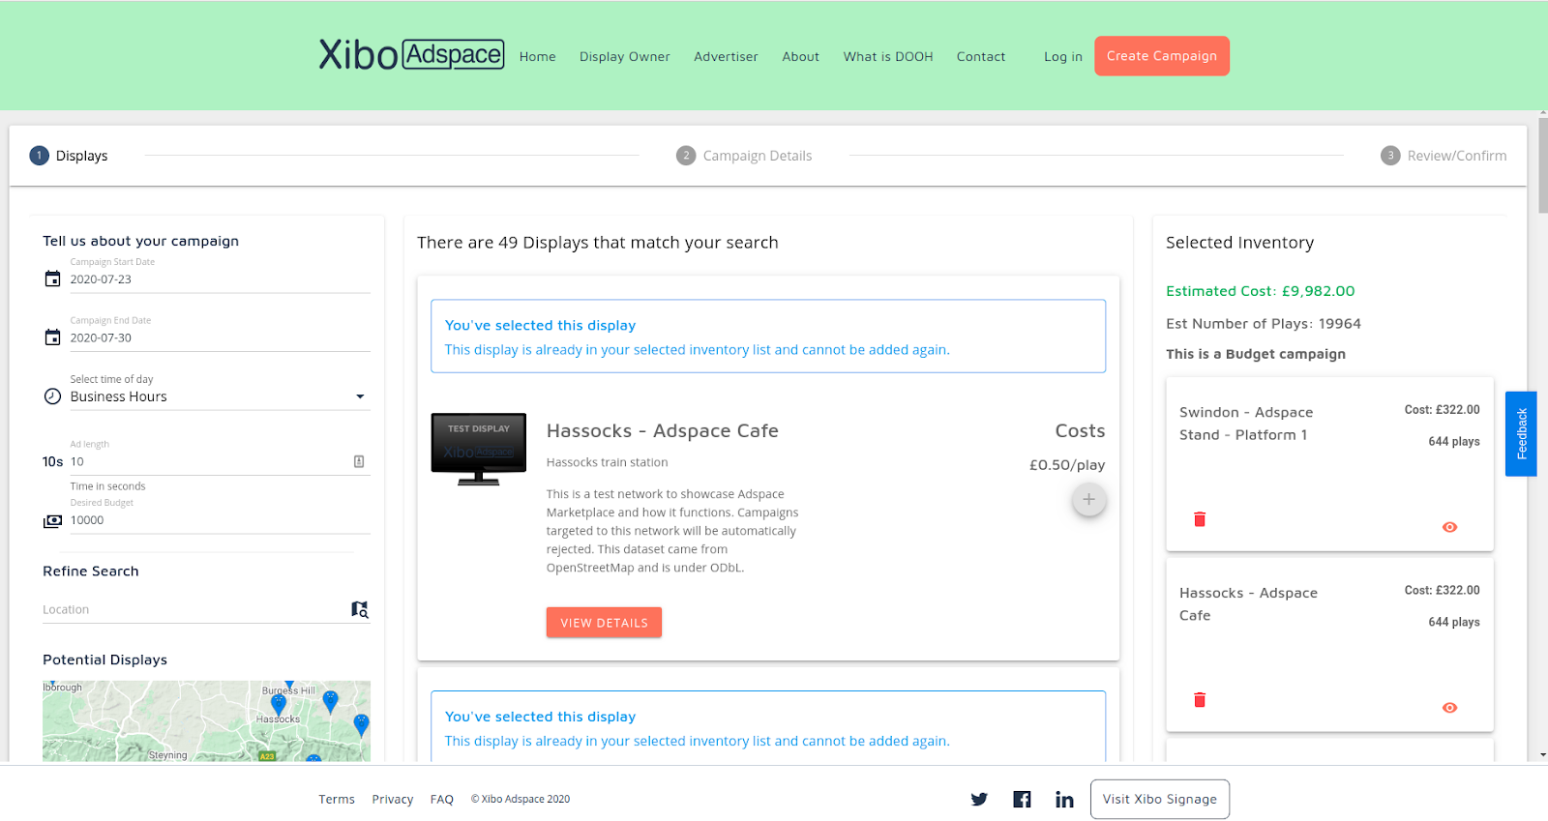Open the Advertiser menu item
1548x821 pixels.
[x=726, y=56]
